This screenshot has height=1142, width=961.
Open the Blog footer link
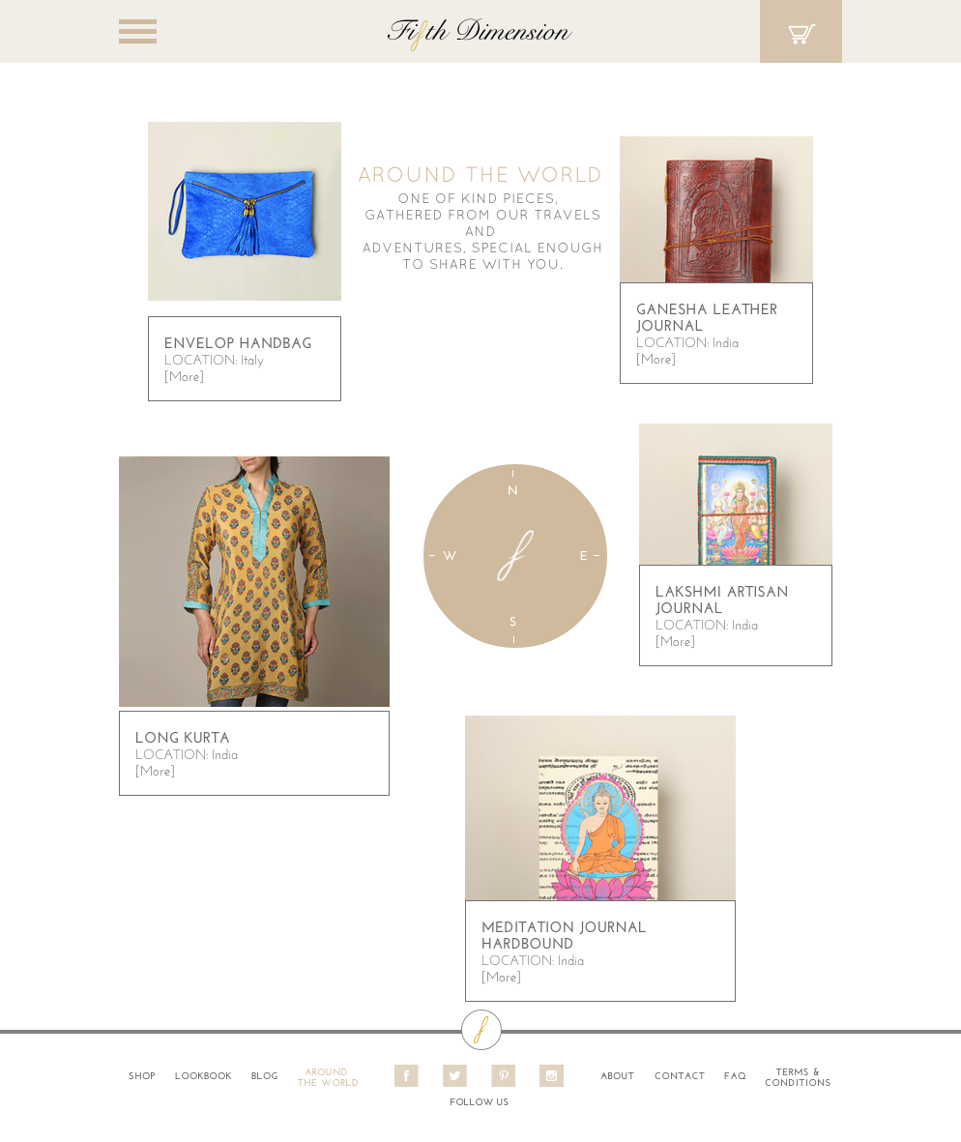coord(264,1076)
